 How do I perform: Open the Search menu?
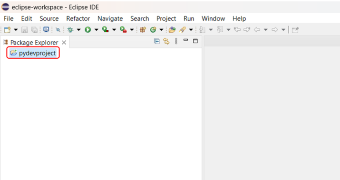point(140,18)
